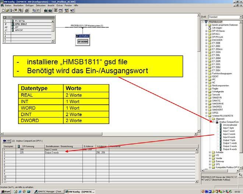Expand the SIMATIC folder
The image size is (243, 194).
[x=206, y=101]
